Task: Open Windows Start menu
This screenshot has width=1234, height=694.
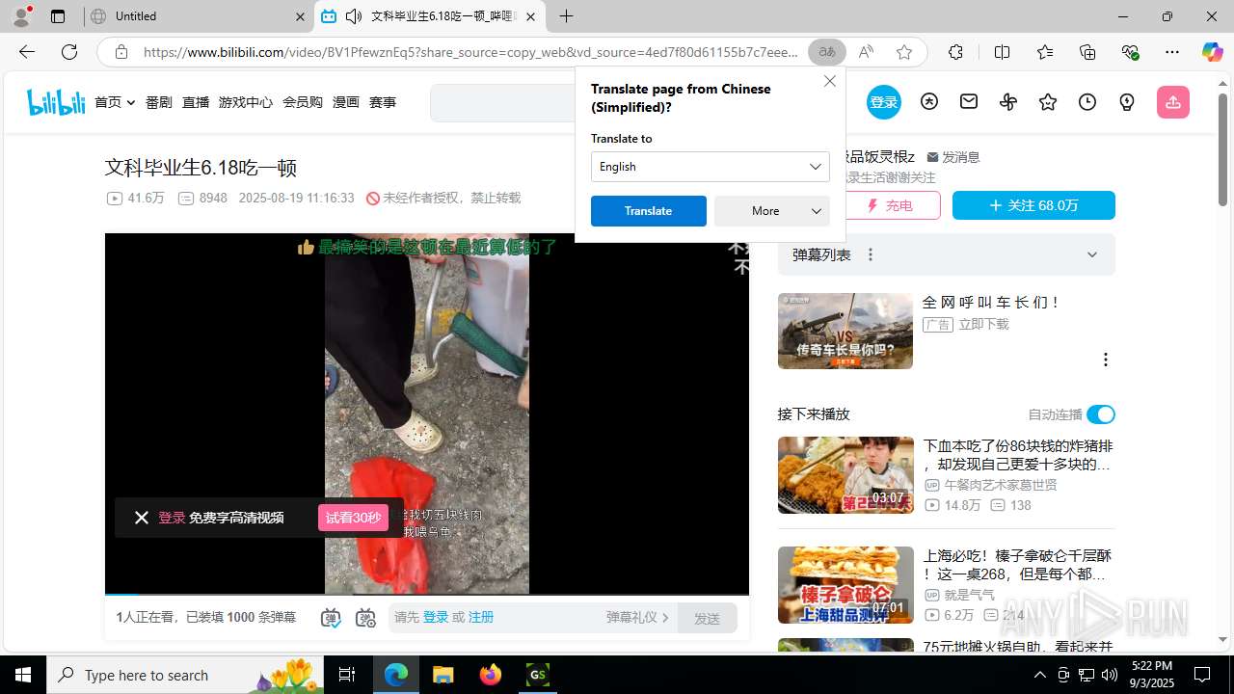Action: [x=23, y=675]
